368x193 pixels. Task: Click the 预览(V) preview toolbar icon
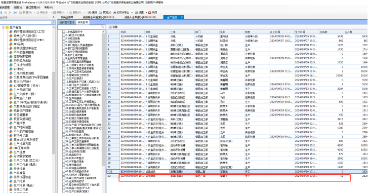pyautogui.click(x=101, y=13)
